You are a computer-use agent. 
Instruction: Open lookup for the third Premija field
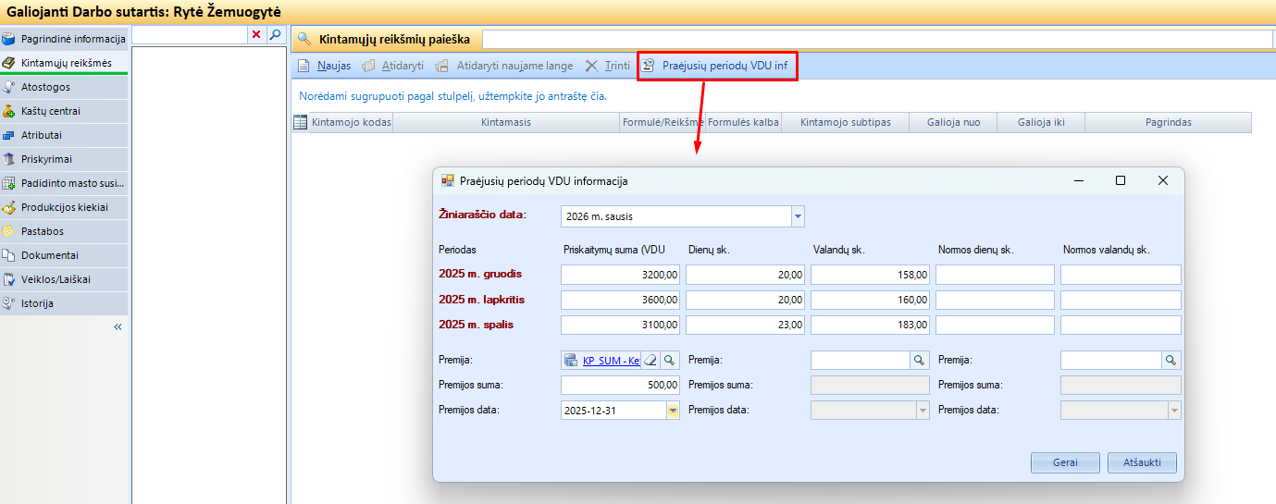(1171, 361)
